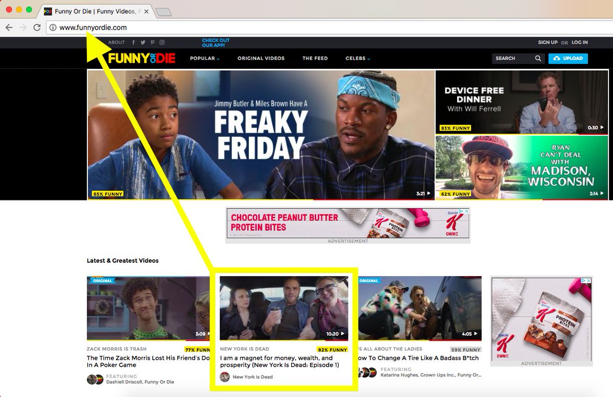Viewport: 613px width, 397px height.
Task: Open Device Free Dinner with Will Ferrell video
Action: (522, 102)
